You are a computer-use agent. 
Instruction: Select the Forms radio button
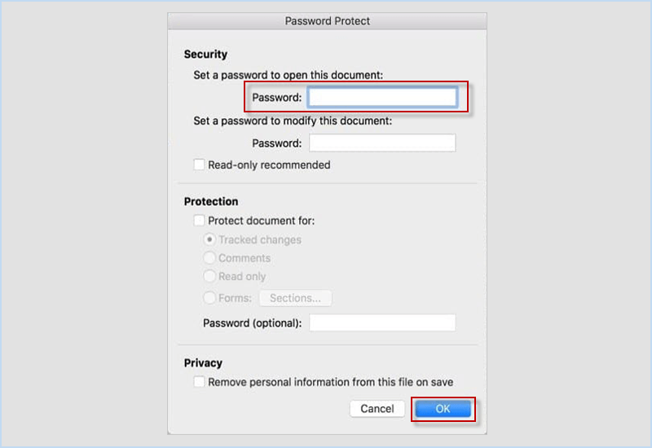210,298
